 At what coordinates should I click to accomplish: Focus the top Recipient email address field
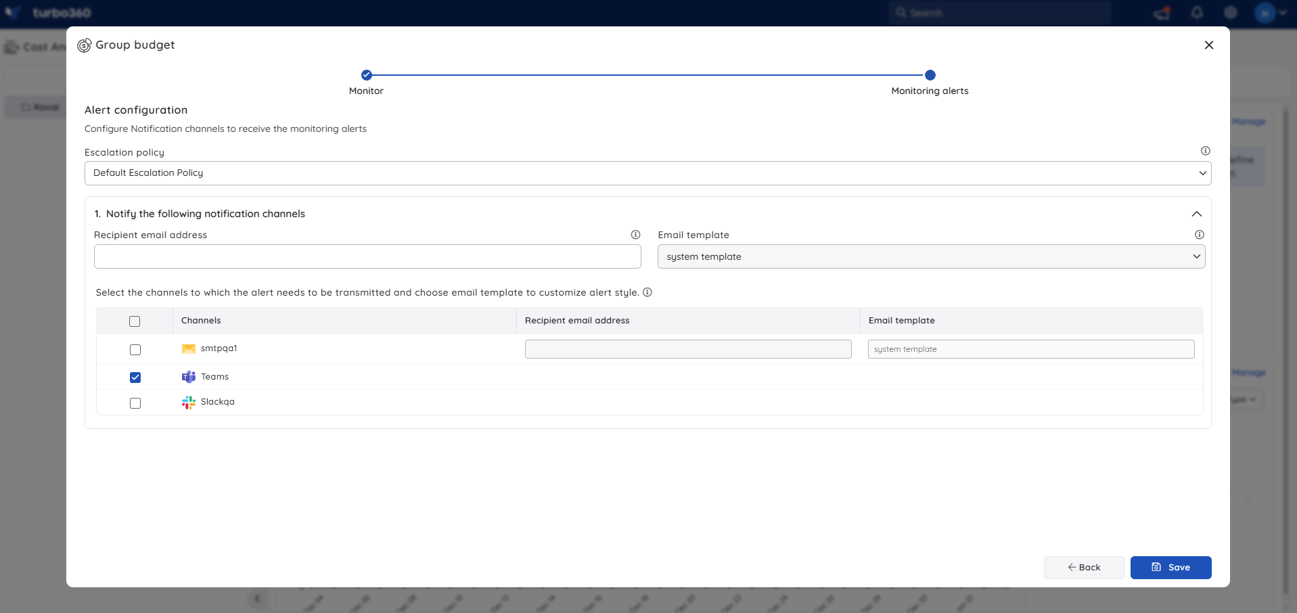(367, 256)
